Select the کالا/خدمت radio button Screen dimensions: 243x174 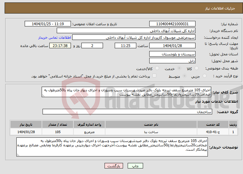click(157, 68)
